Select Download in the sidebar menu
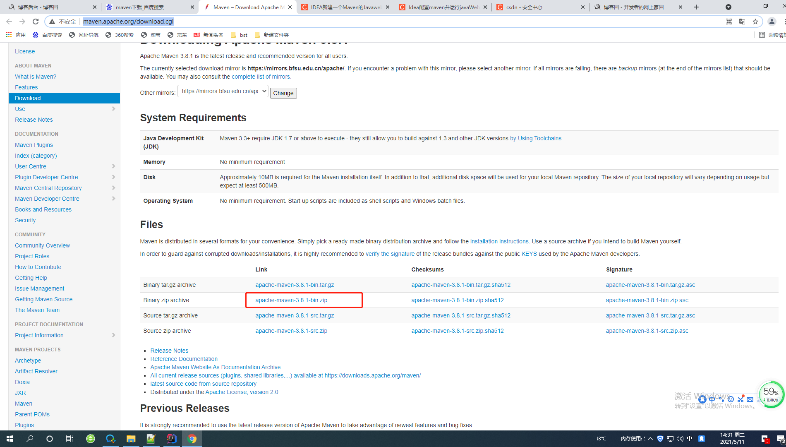Viewport: 786px width, 447px height. 64,98
